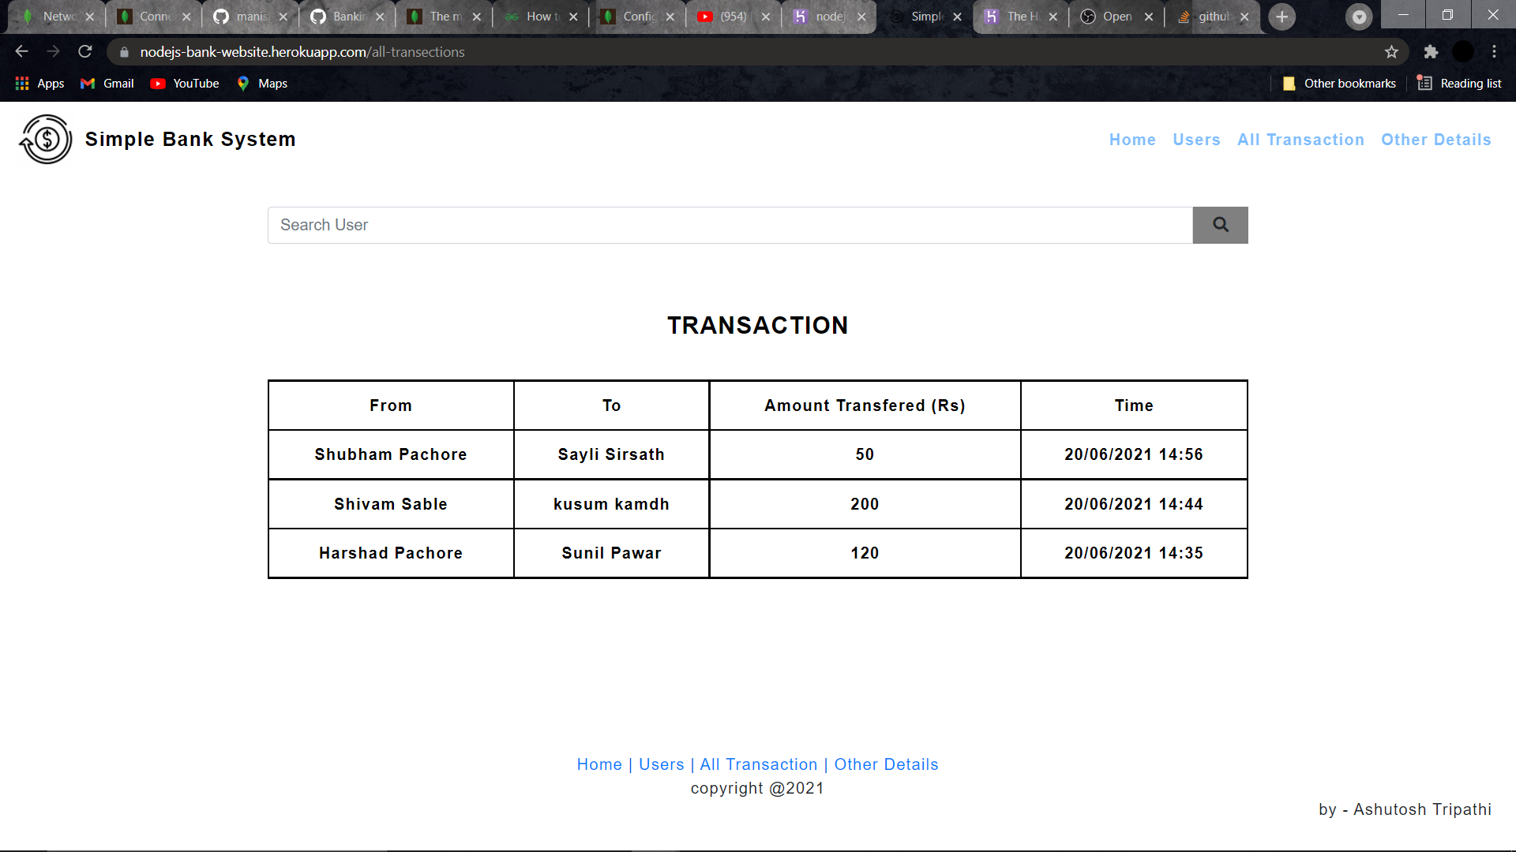Open the Apps grid bookmark

pyautogui.click(x=39, y=84)
